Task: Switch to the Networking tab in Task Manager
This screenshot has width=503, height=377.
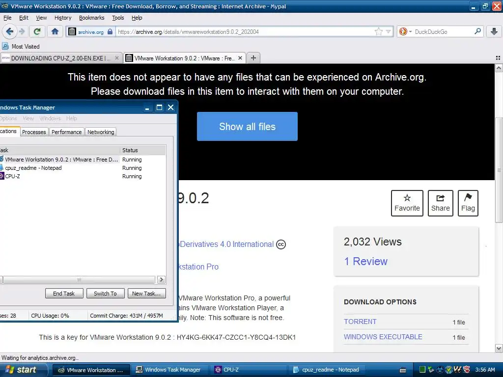Action: tap(101, 132)
